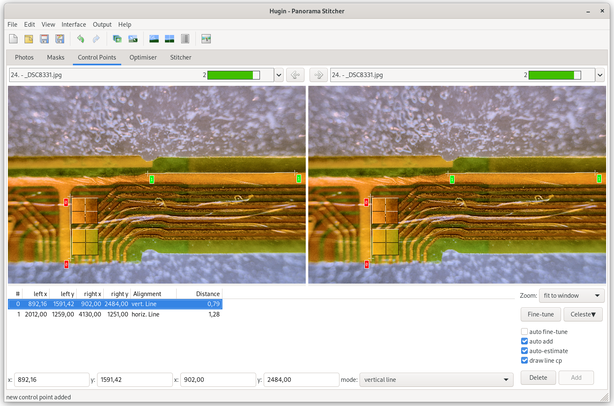
Task: Open the GL fast preview window
Action: [x=154, y=39]
